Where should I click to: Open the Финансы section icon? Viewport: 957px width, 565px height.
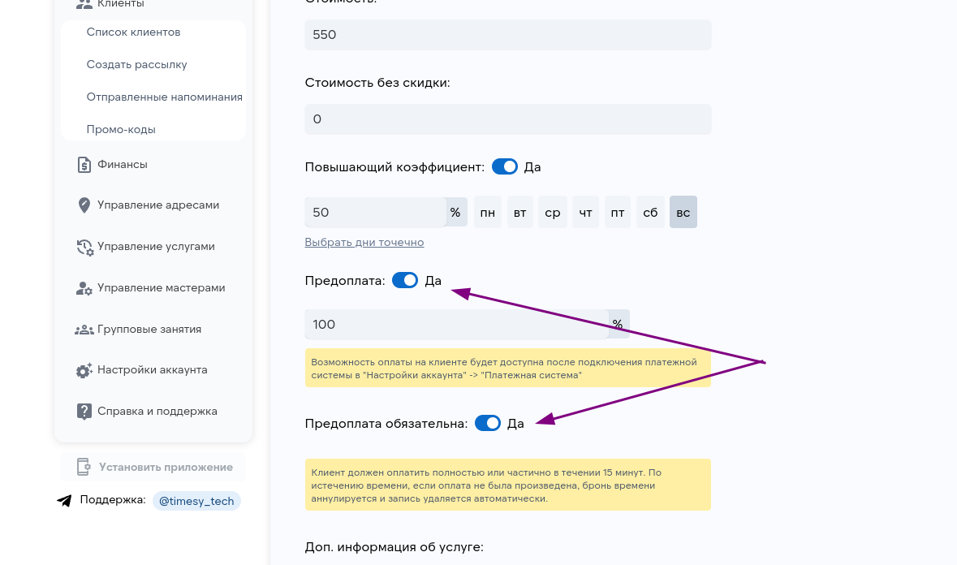pyautogui.click(x=85, y=165)
